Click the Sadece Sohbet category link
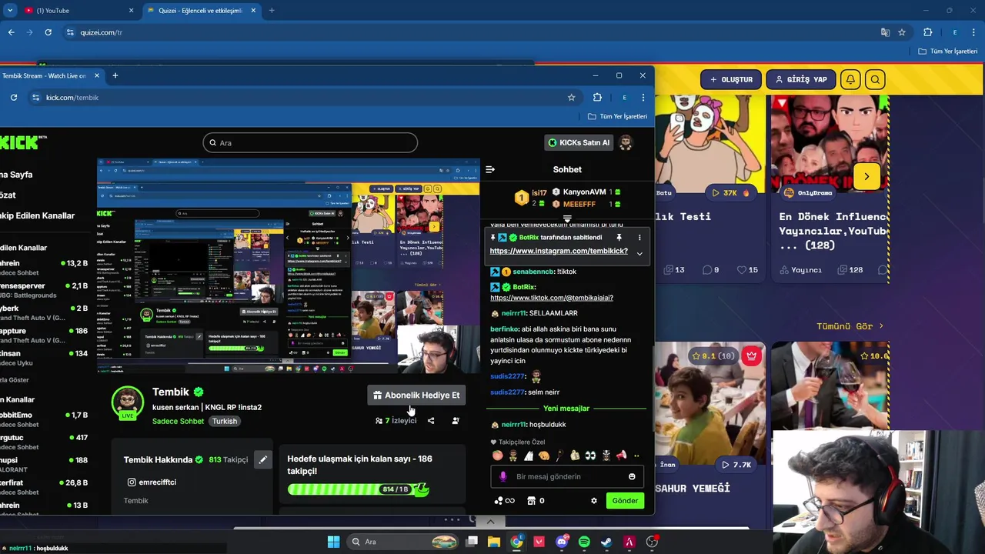The height and width of the screenshot is (554, 985). pyautogui.click(x=178, y=422)
